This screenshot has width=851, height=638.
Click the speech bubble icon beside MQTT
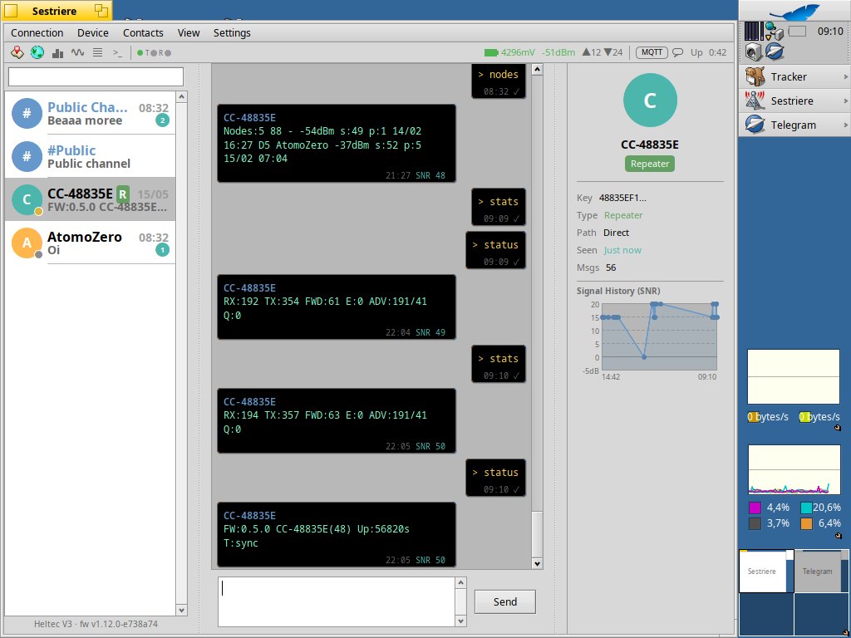[678, 52]
